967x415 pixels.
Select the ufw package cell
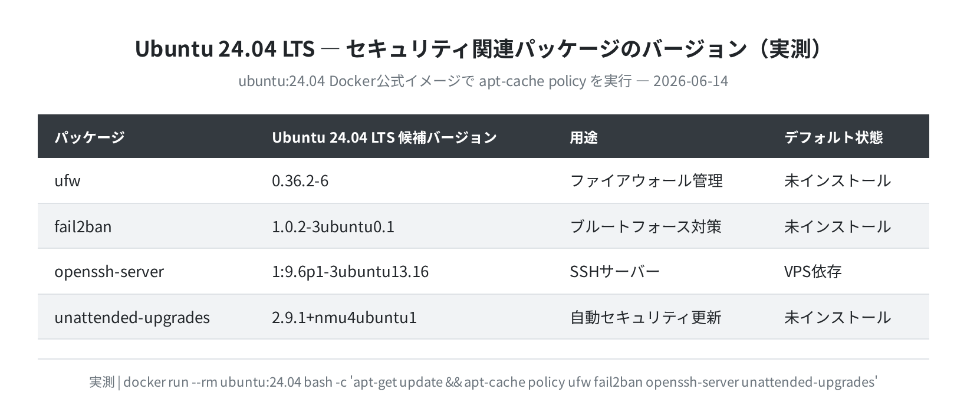tap(67, 180)
